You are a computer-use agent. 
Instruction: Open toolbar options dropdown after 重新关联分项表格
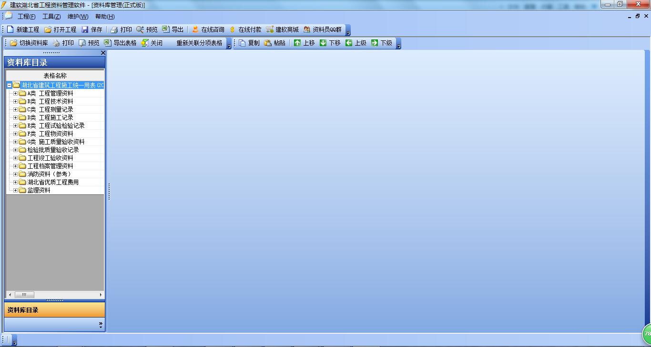[229, 43]
